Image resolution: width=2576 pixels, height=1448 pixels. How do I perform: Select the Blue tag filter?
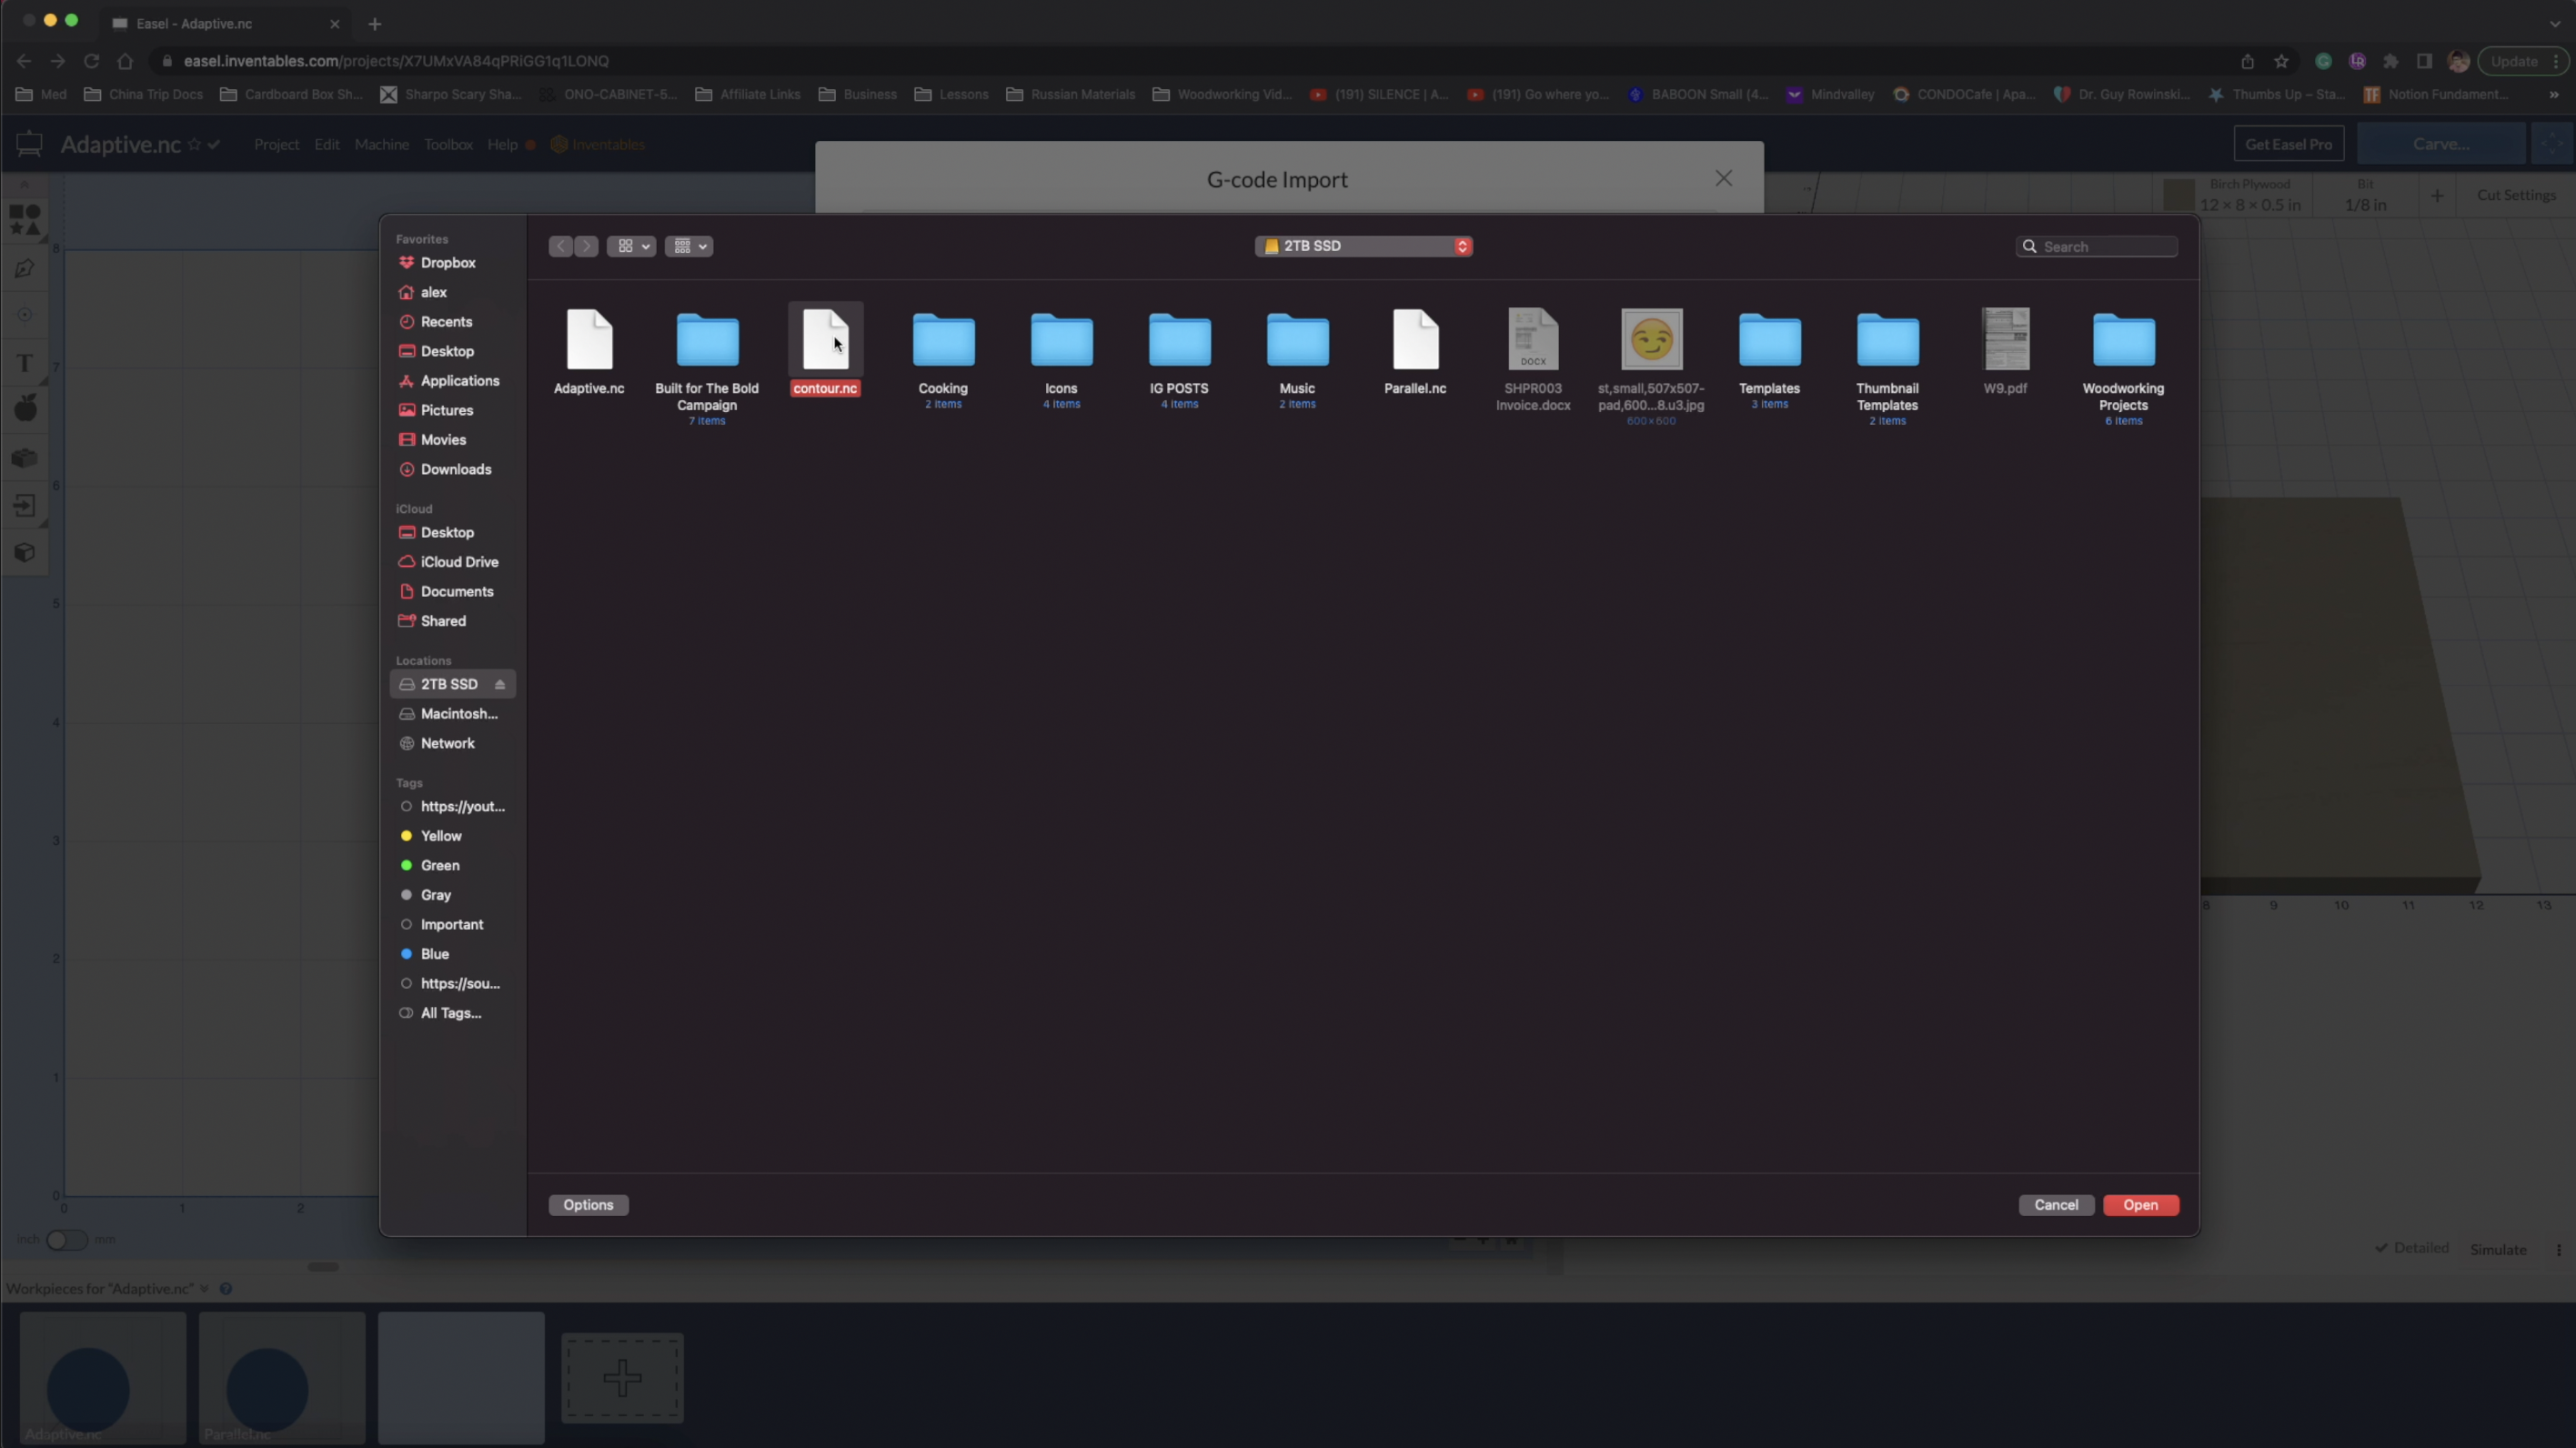tap(435, 954)
